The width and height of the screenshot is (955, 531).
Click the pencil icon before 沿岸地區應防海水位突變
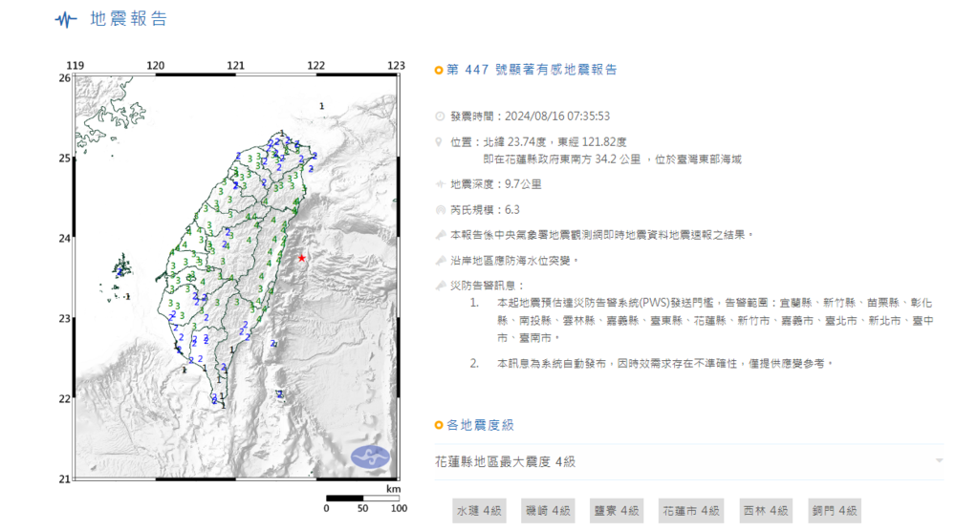[441, 261]
